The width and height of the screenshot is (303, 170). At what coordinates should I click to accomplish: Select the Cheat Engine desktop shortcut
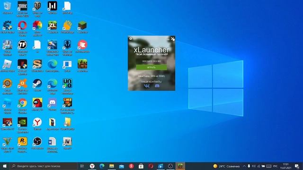click(8, 27)
